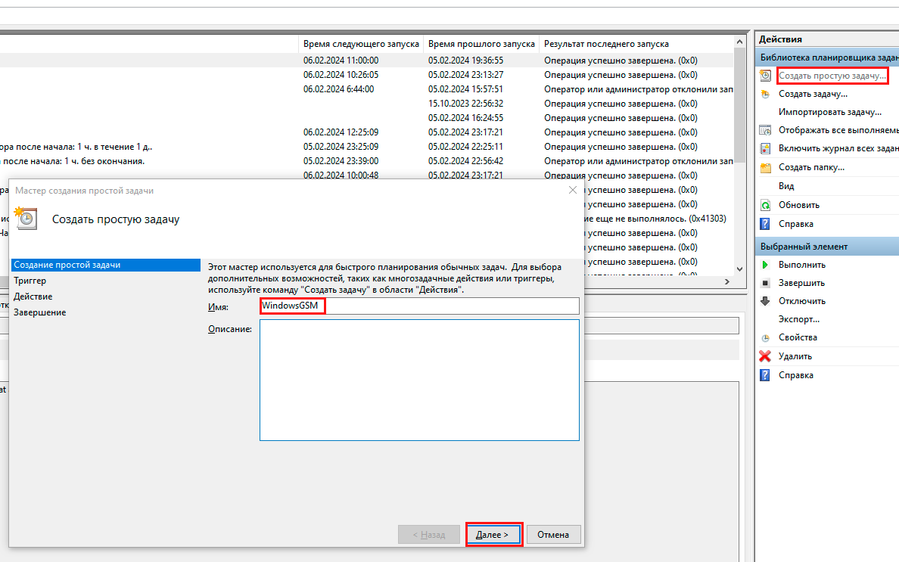Click the help icon beside upper Справка
Screen dimensions: 899x562
[x=765, y=224]
